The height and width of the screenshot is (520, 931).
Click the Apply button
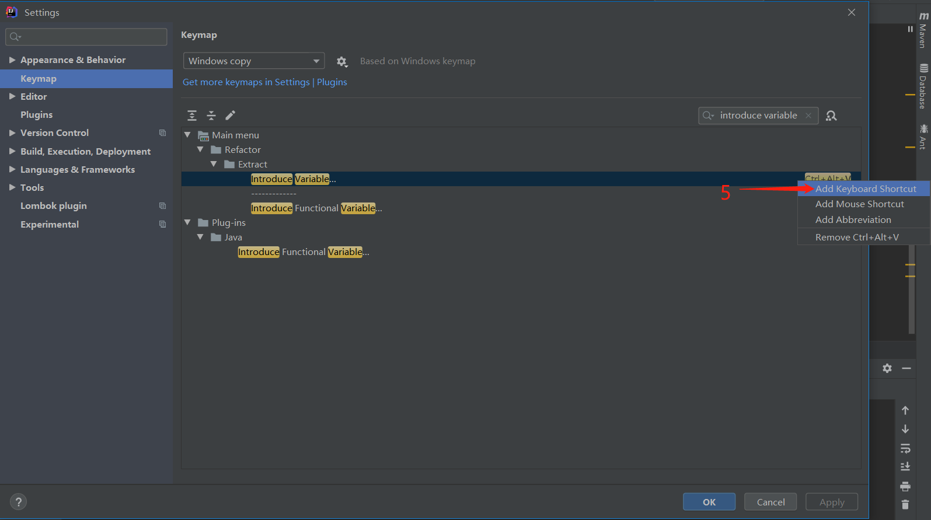832,502
